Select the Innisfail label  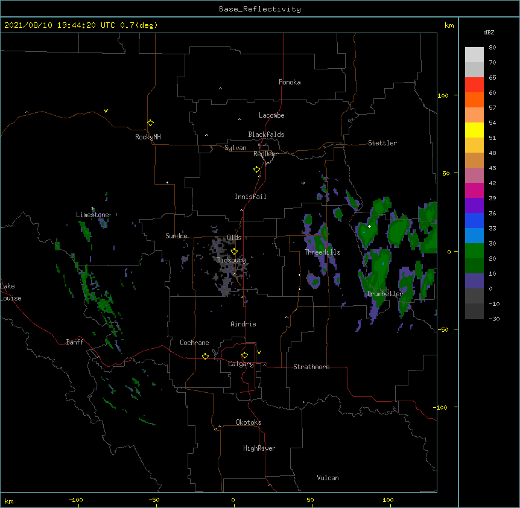click(250, 197)
